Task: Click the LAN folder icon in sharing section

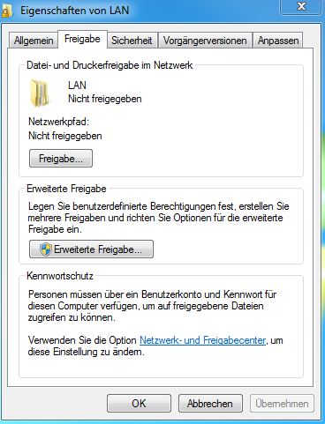Action: 39,93
